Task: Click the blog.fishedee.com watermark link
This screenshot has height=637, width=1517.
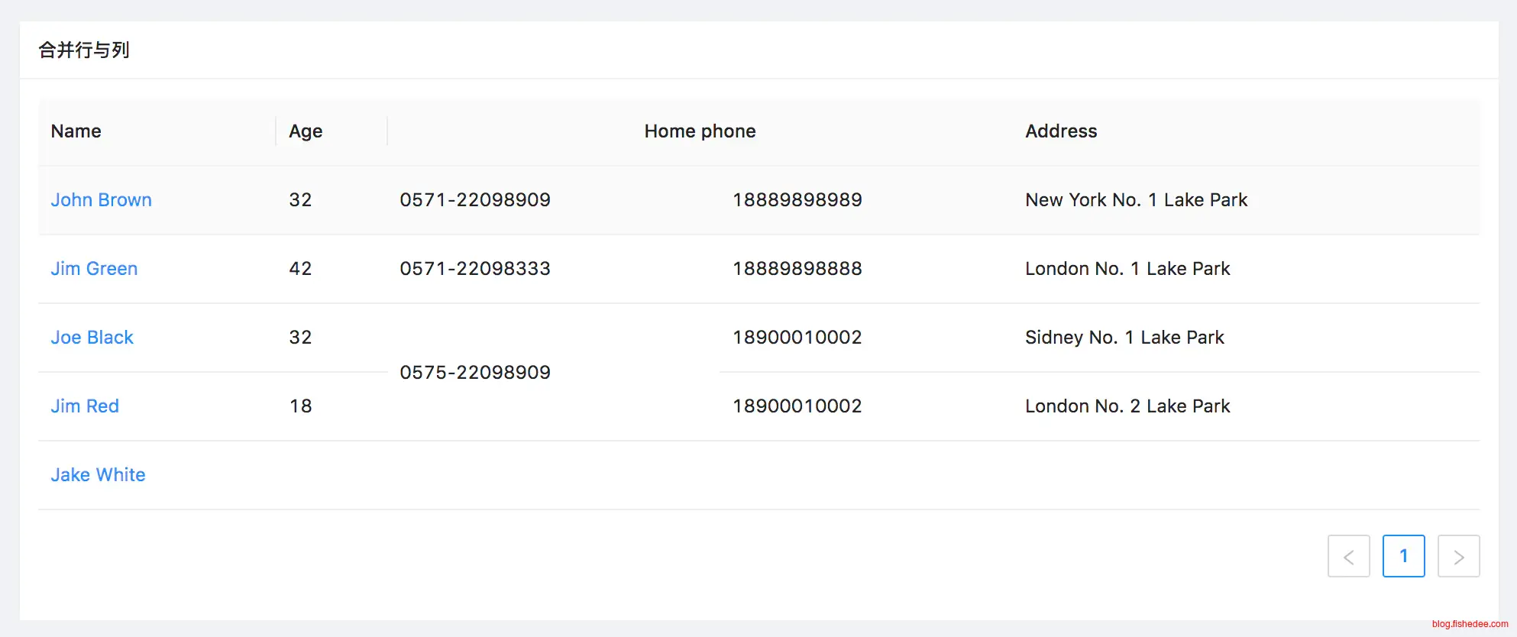Action: (x=1470, y=624)
